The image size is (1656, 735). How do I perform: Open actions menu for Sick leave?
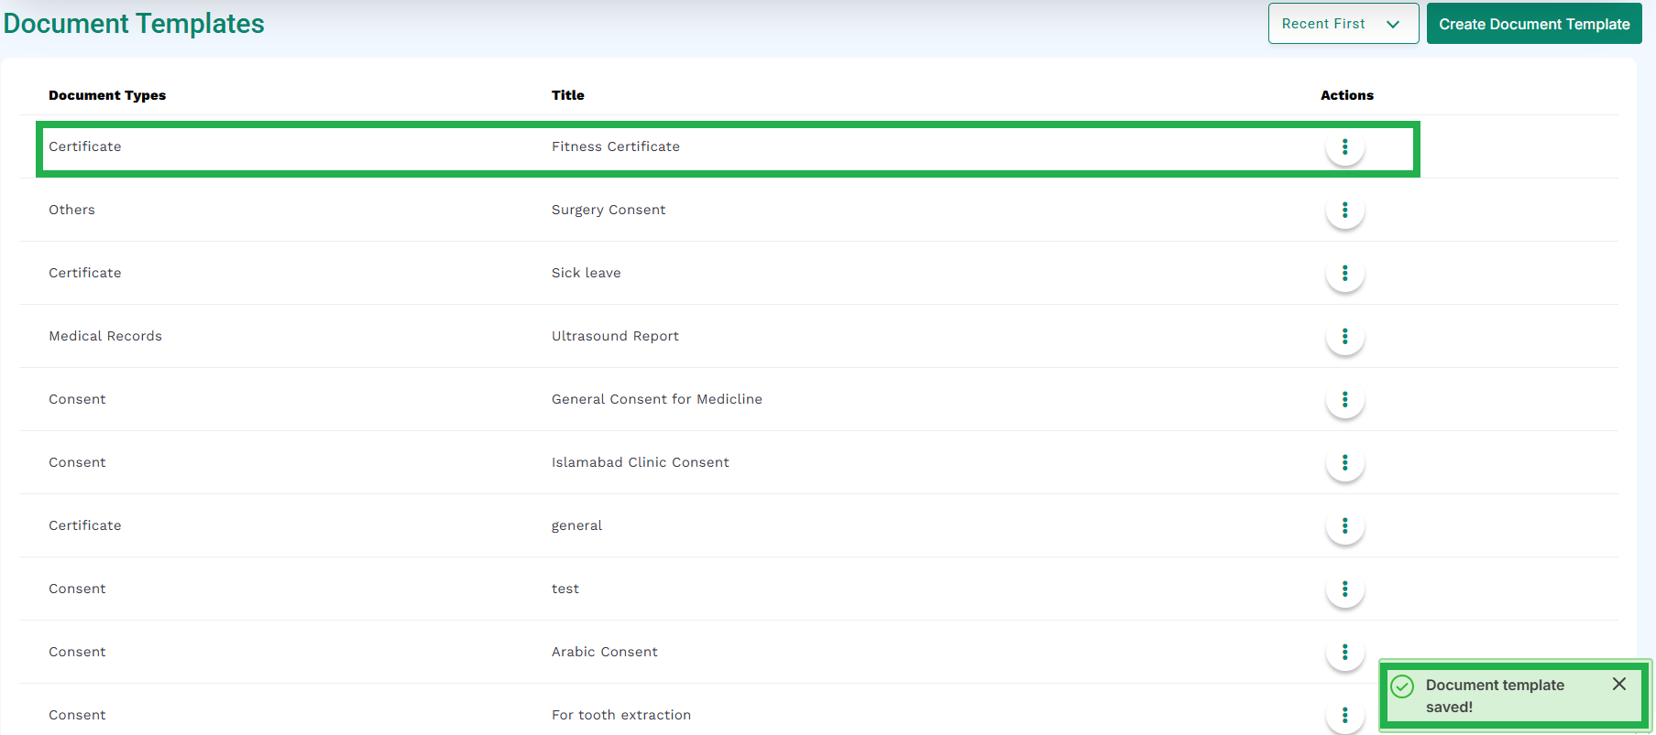pos(1344,273)
